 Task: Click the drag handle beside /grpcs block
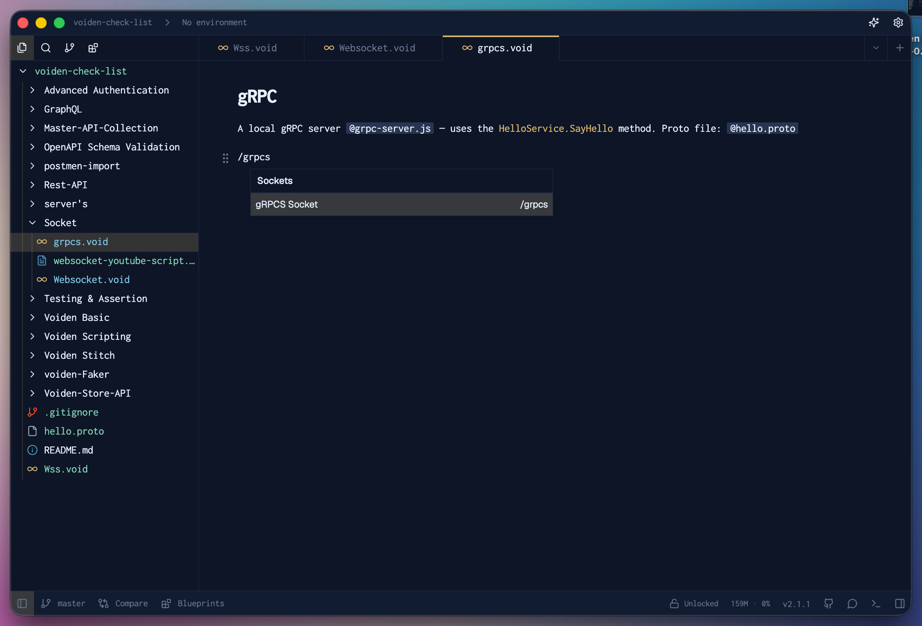click(x=225, y=158)
